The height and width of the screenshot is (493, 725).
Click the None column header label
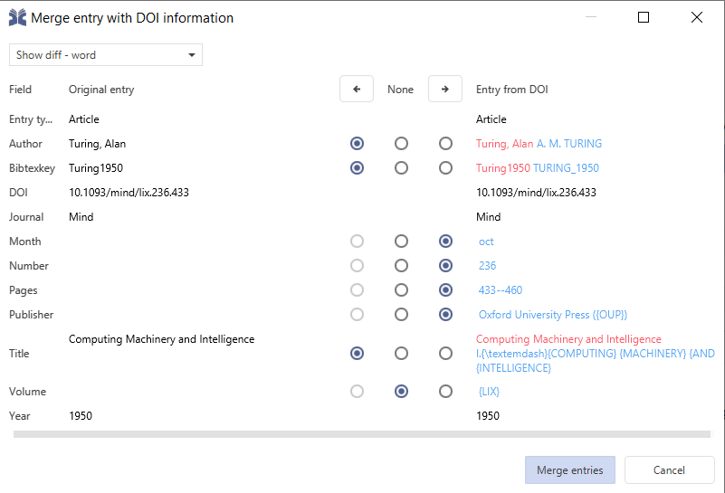tap(400, 90)
